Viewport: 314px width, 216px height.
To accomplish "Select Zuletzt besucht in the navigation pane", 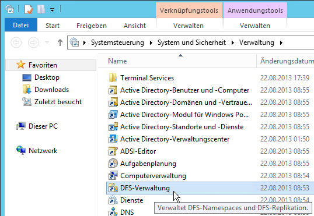I will click(58, 102).
